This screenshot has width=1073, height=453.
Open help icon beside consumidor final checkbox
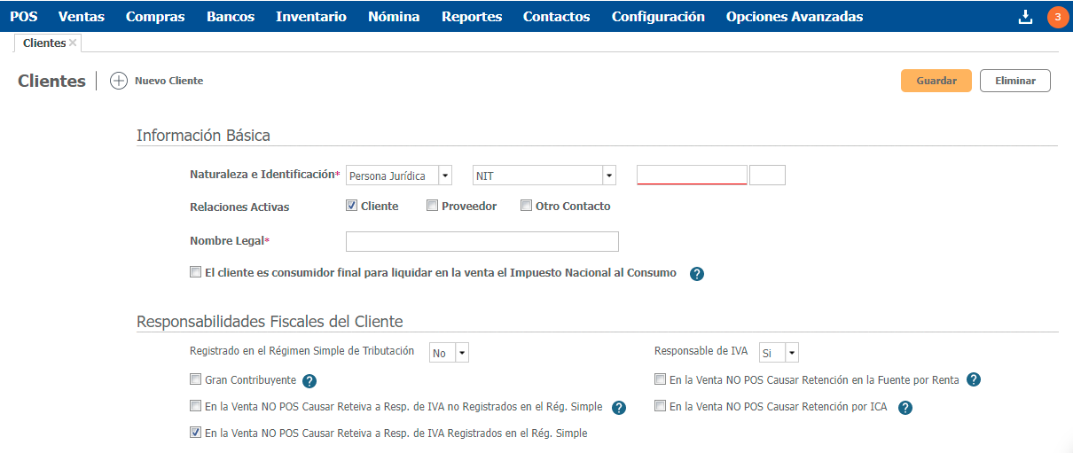[x=697, y=274]
